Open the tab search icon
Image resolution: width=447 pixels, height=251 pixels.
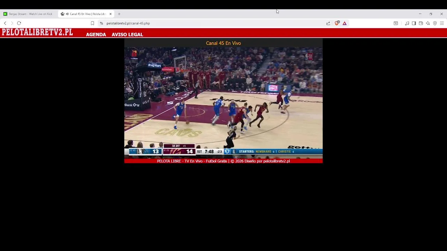tap(396, 23)
